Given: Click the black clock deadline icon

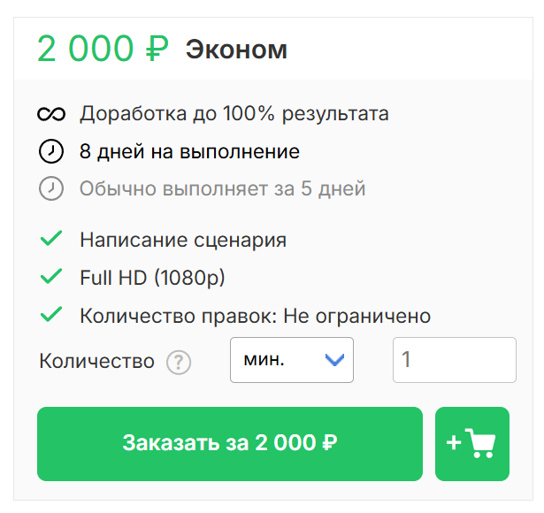Looking at the screenshot, I should 51,152.
